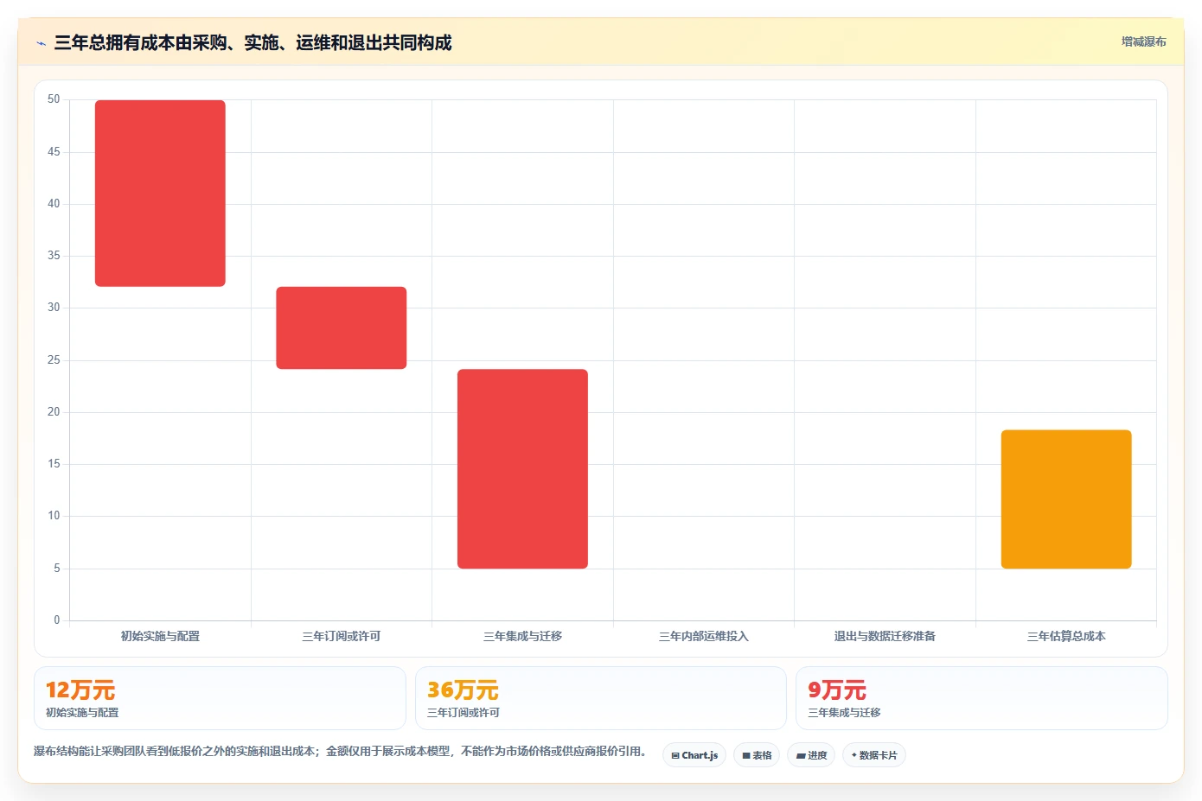Select the red 三年集成与迁移 bar
This screenshot has width=1202, height=801.
coord(522,469)
